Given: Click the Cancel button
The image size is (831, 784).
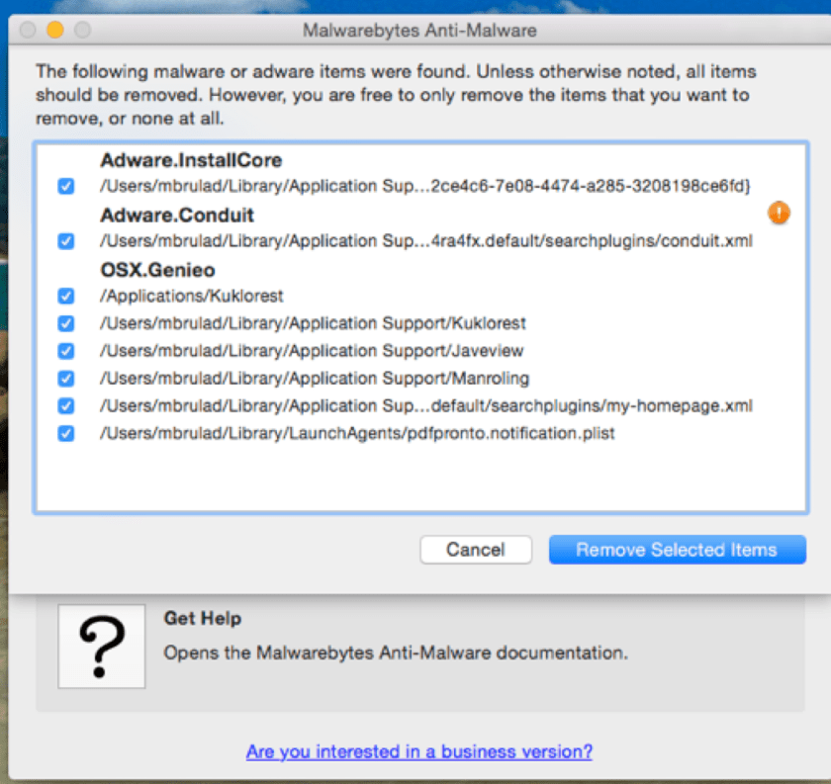Looking at the screenshot, I should [476, 550].
